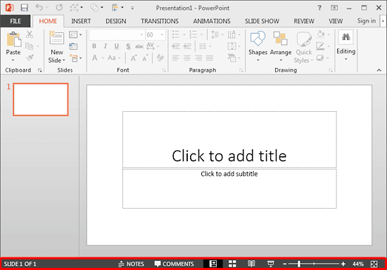This screenshot has width=387, height=270.
Task: Start Slide Show from status bar icon
Action: (x=271, y=264)
